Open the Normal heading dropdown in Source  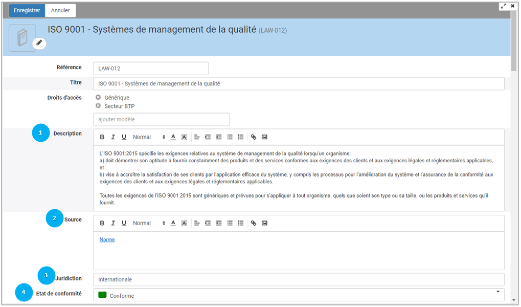(149, 223)
